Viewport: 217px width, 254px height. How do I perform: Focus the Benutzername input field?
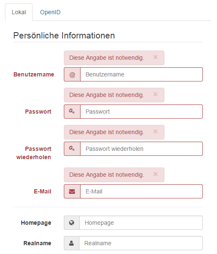pos(141,74)
